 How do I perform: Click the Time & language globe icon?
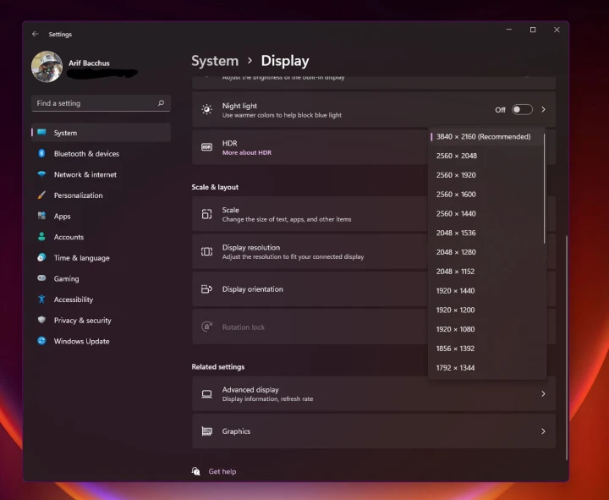[41, 257]
